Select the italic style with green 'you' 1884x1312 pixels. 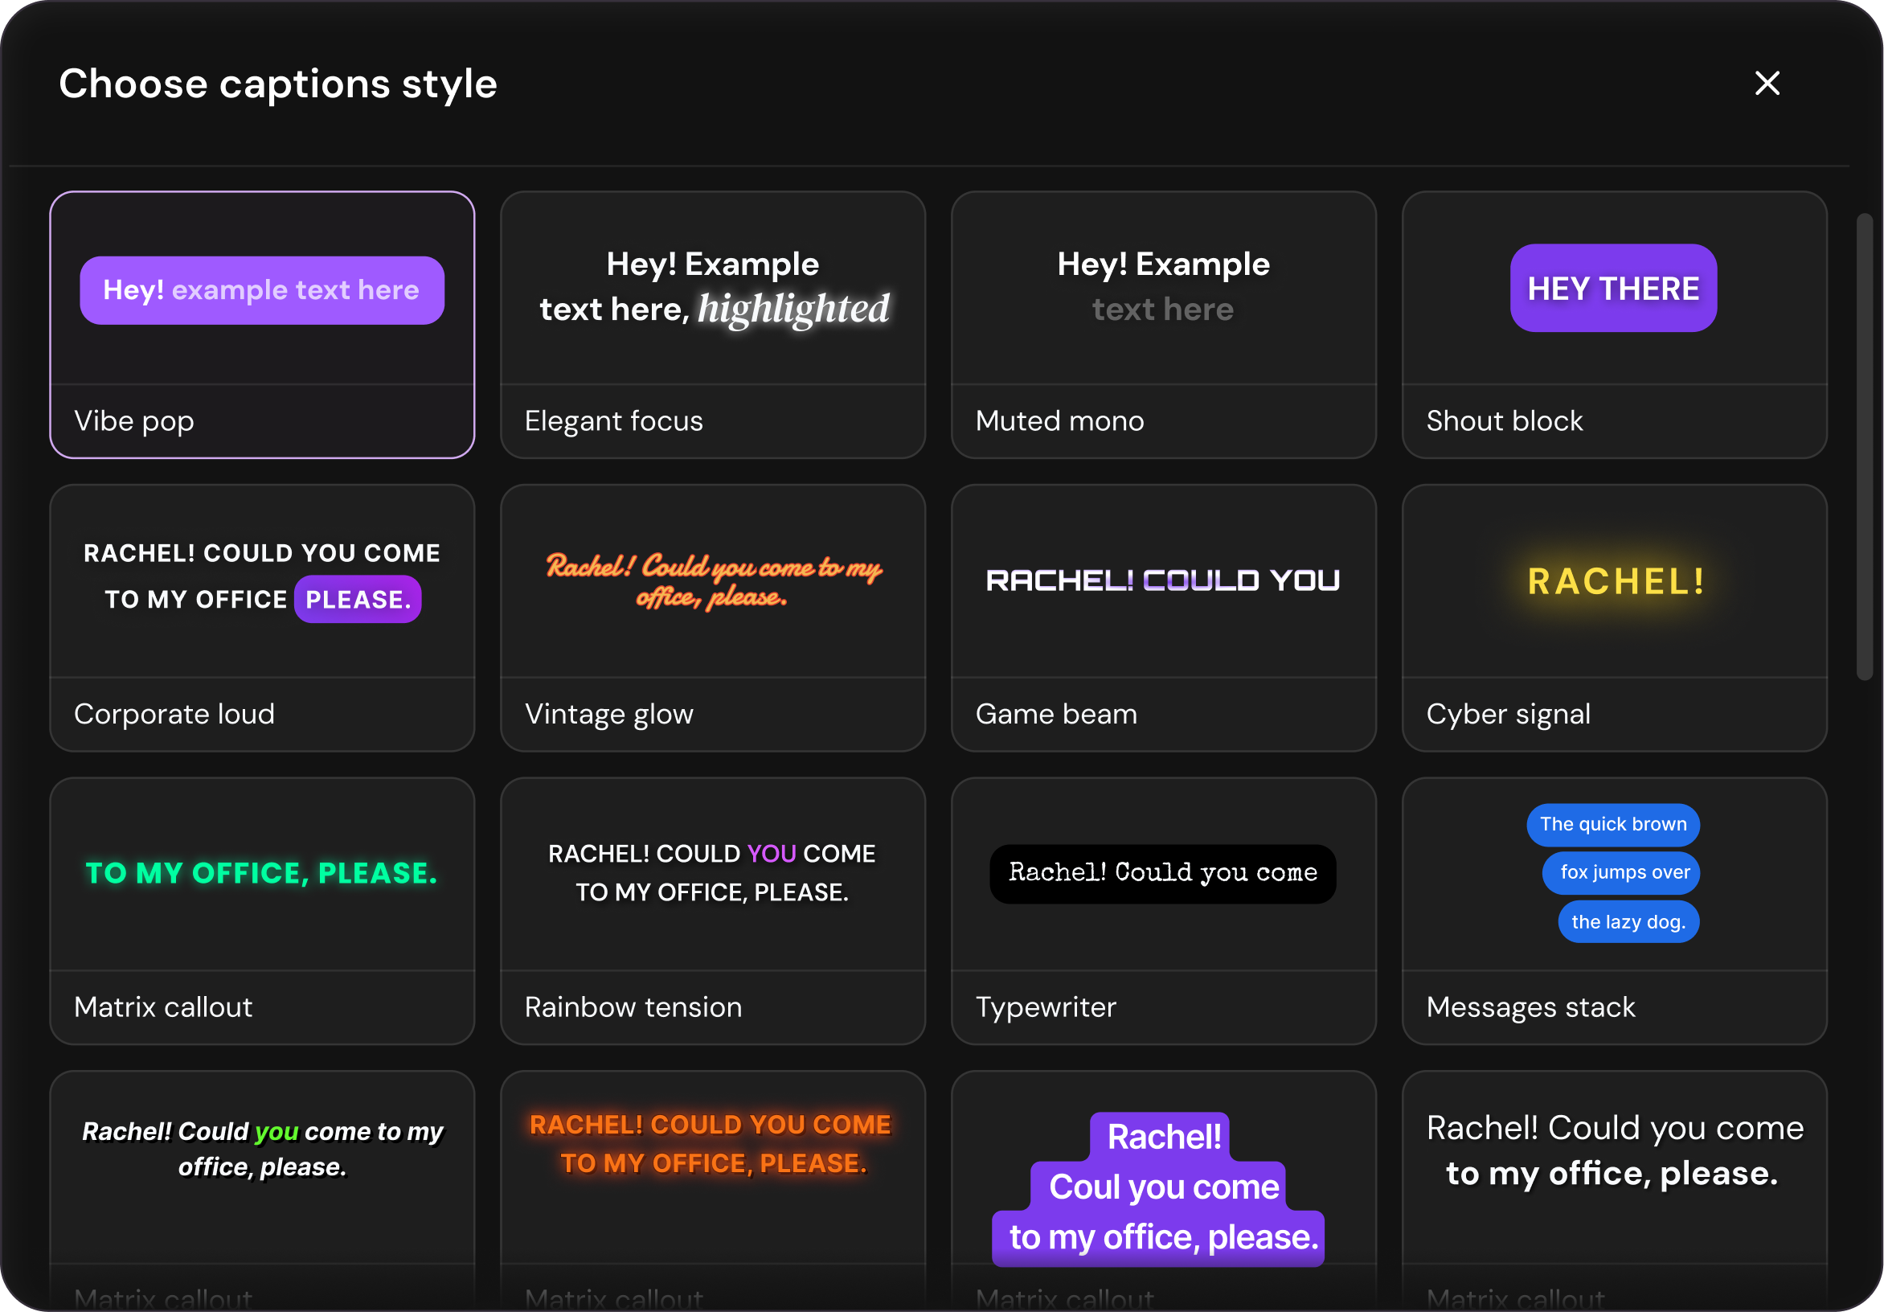262,1190
